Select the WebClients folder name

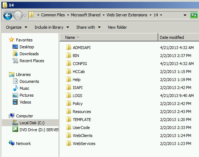click(82, 136)
